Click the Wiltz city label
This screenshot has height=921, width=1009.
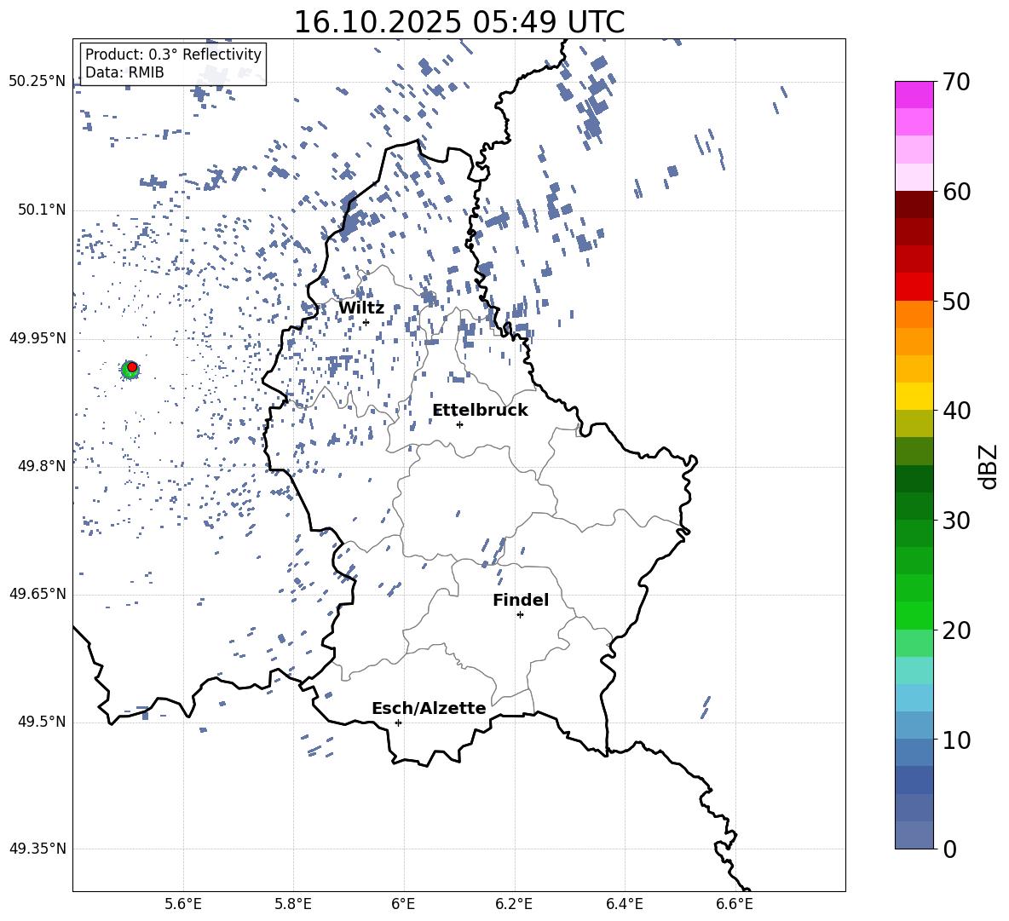[361, 308]
